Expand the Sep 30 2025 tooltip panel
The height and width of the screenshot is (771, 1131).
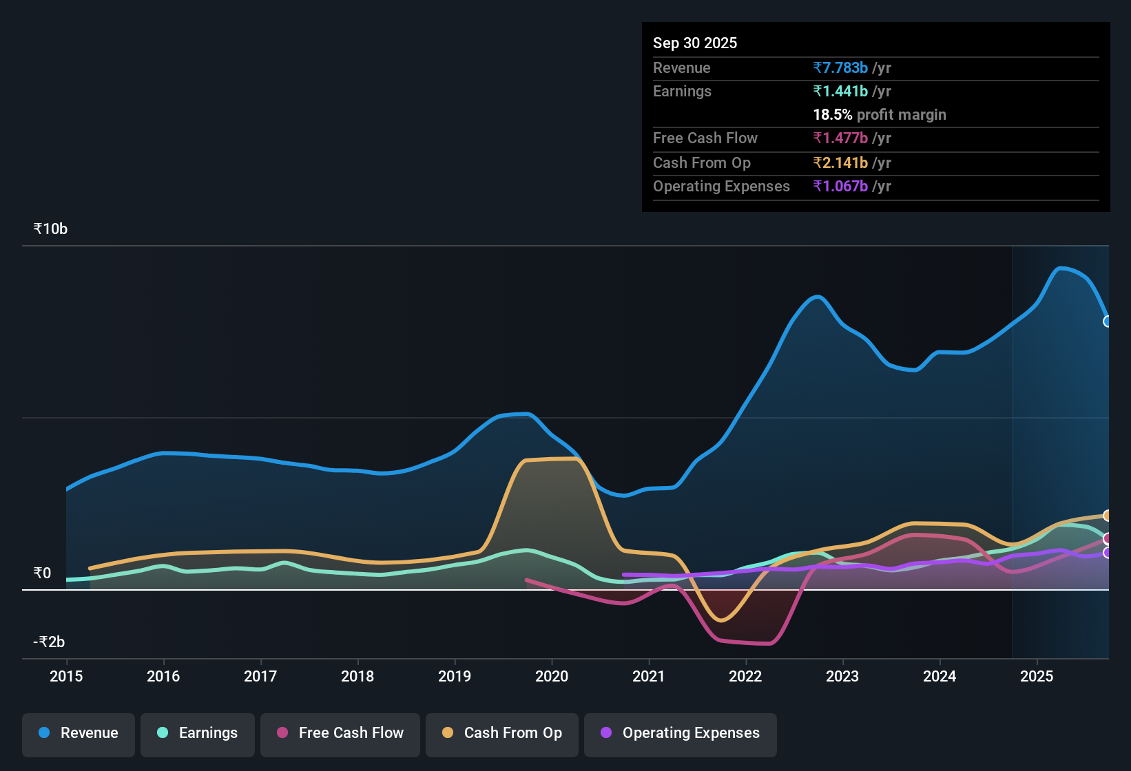[875, 116]
